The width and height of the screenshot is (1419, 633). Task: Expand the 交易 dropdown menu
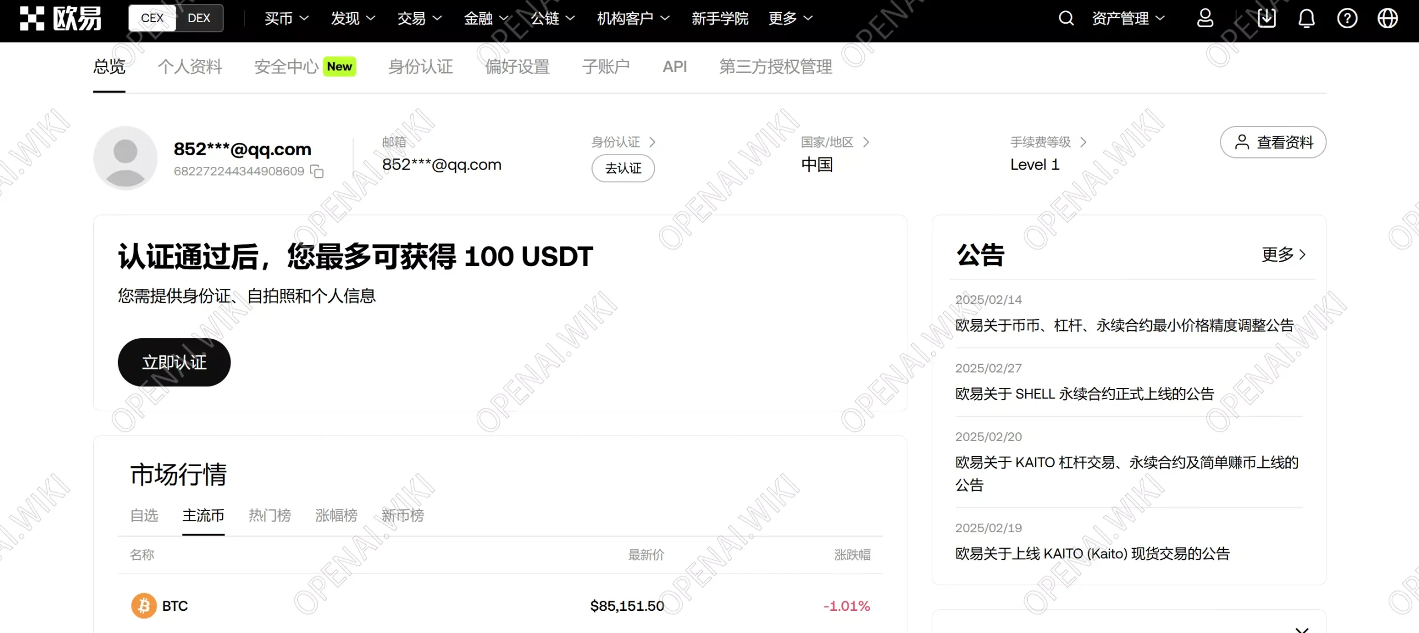(419, 18)
